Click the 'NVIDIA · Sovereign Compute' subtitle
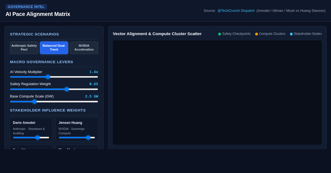331x173 pixels. tap(72, 131)
